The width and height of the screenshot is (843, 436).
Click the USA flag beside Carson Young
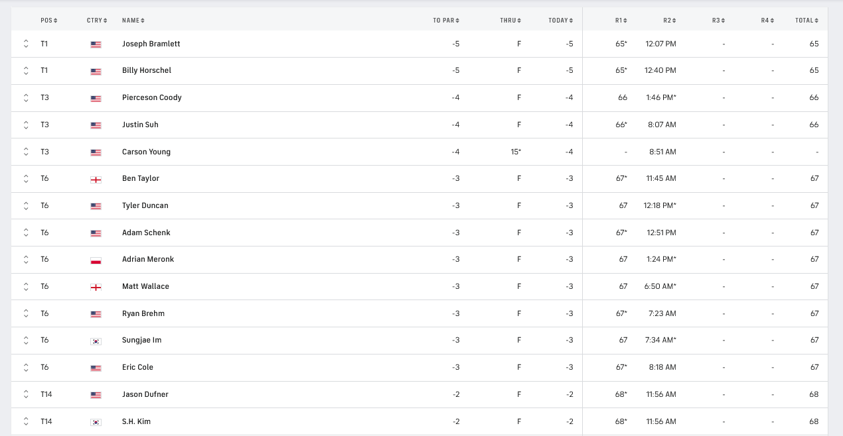[x=96, y=152]
